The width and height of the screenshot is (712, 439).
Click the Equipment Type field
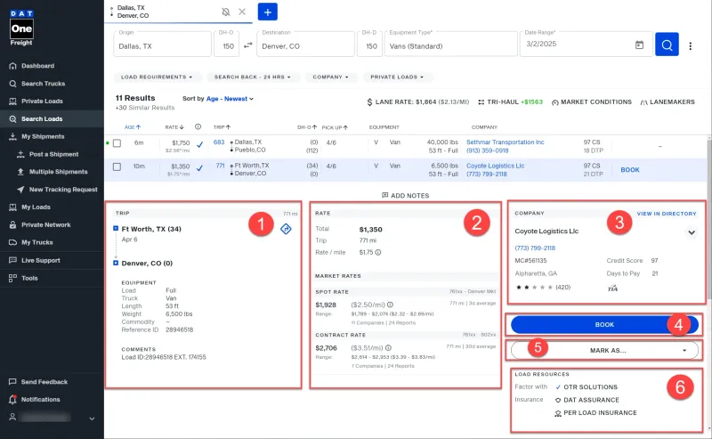(451, 45)
